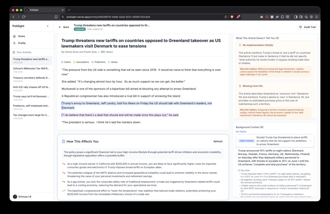Screen dimensions: 330x214
Task: Click the site settings icon in address bar
Action: tap(63, 17)
